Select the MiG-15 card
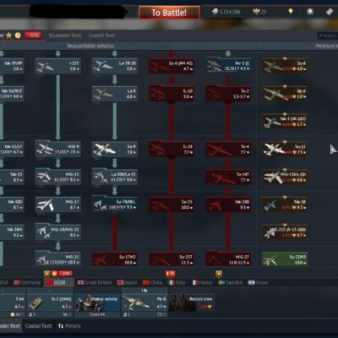 [58, 177]
